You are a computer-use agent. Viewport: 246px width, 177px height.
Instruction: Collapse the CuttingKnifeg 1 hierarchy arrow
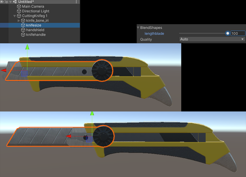pyautogui.click(x=15, y=16)
